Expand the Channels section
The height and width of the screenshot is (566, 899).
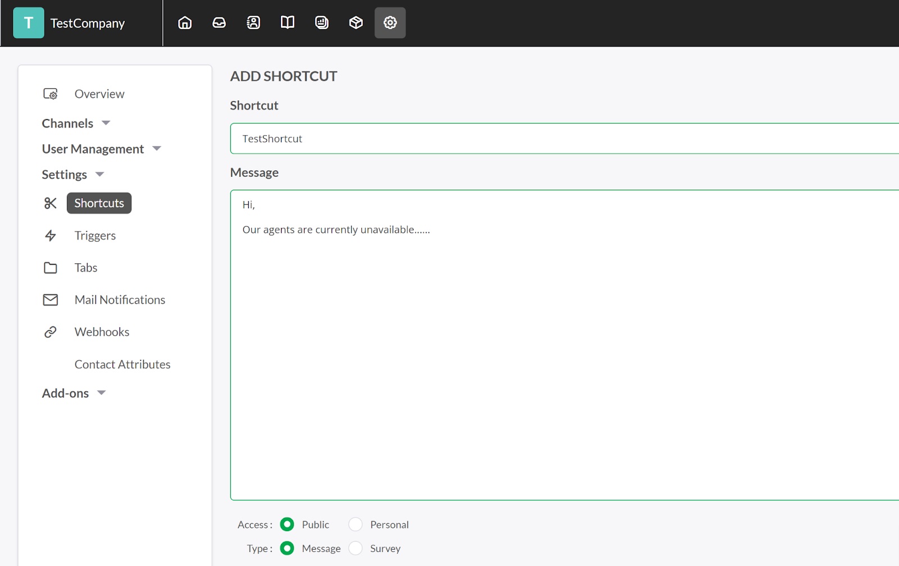point(76,124)
